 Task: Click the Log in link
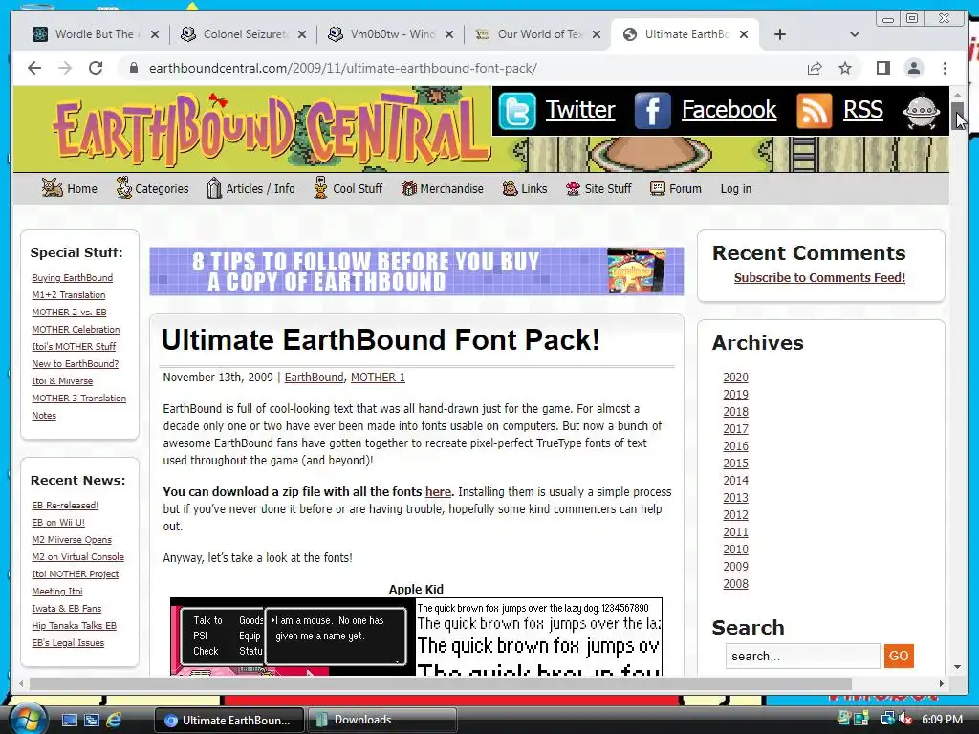[735, 188]
